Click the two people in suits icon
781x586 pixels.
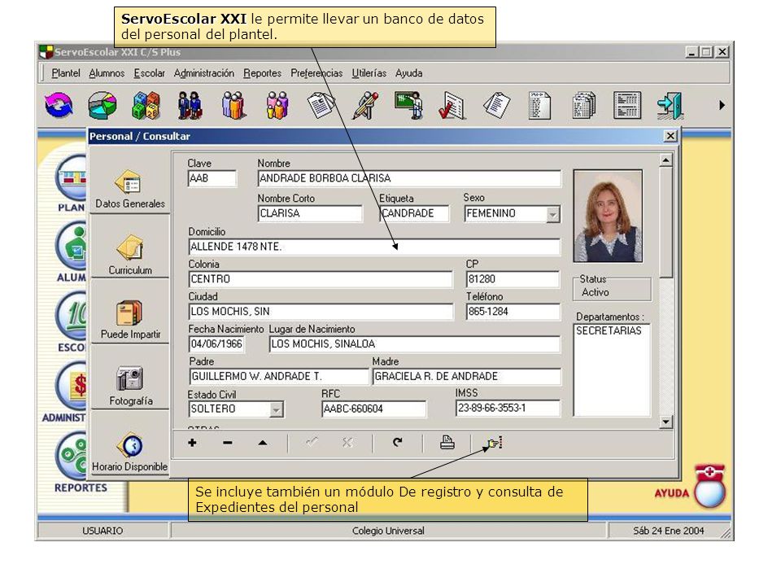[x=190, y=105]
